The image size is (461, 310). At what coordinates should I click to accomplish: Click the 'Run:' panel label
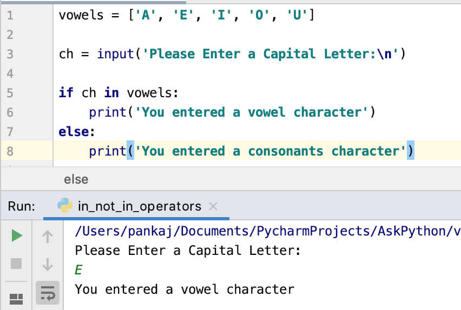click(22, 206)
